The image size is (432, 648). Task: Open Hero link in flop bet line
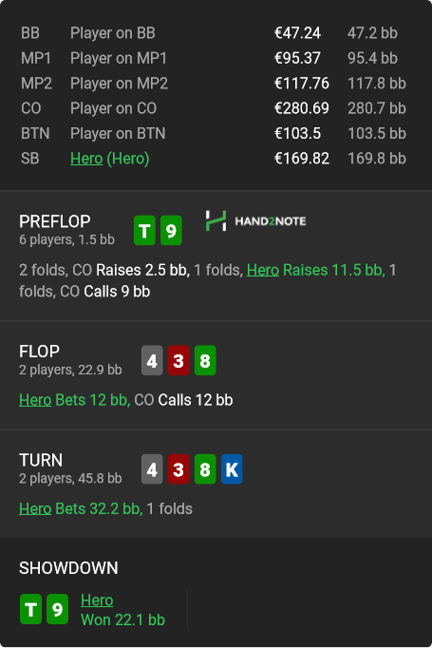pos(35,400)
